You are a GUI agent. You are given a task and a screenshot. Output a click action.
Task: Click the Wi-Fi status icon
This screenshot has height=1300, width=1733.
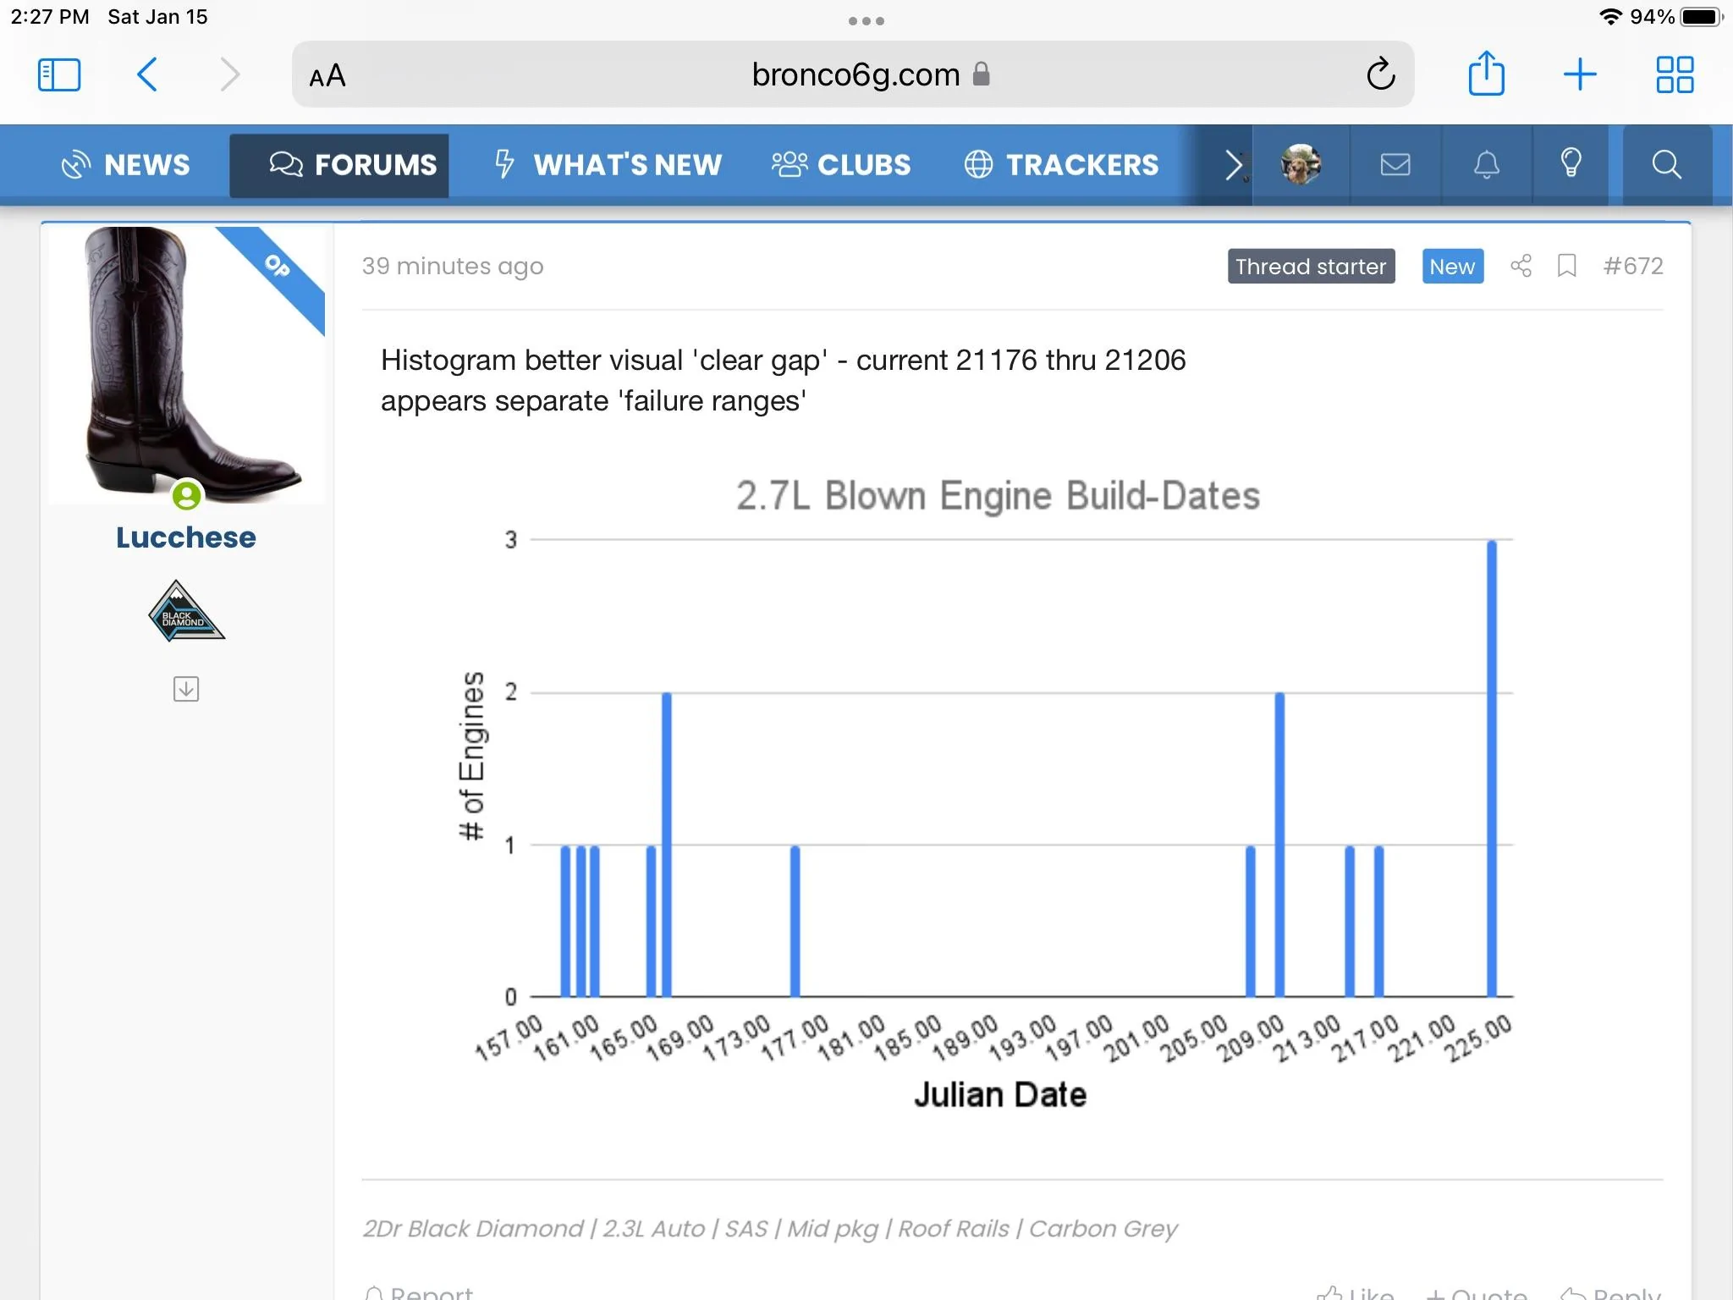coord(1610,17)
